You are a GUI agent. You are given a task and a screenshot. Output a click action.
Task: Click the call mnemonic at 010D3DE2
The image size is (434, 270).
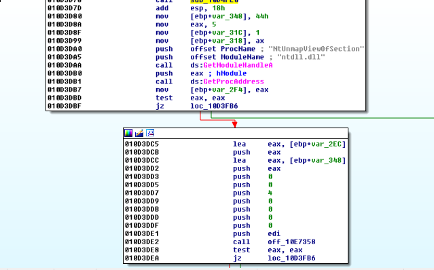pos(241,242)
